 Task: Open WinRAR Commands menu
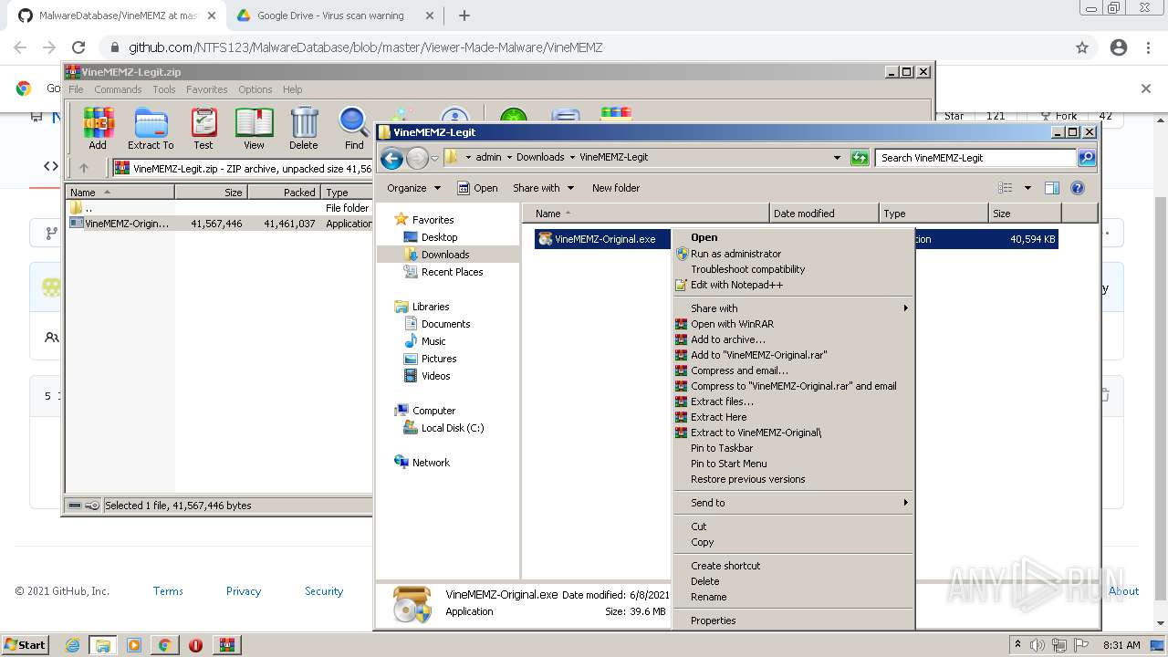coord(118,89)
